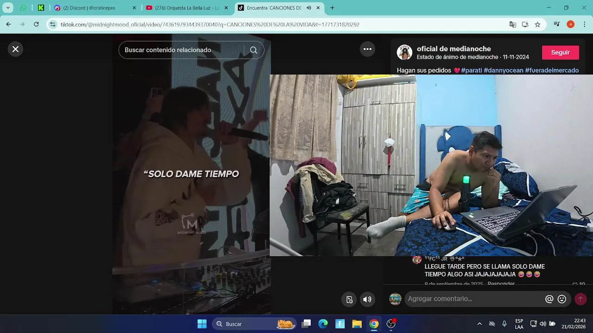Viewport: 593px width, 333px height.
Task: Install app icon in address bar
Action: click(525, 25)
